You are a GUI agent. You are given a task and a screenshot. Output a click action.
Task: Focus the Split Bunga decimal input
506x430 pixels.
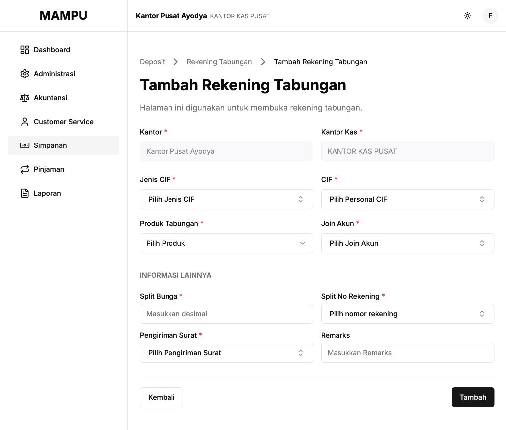tap(226, 314)
